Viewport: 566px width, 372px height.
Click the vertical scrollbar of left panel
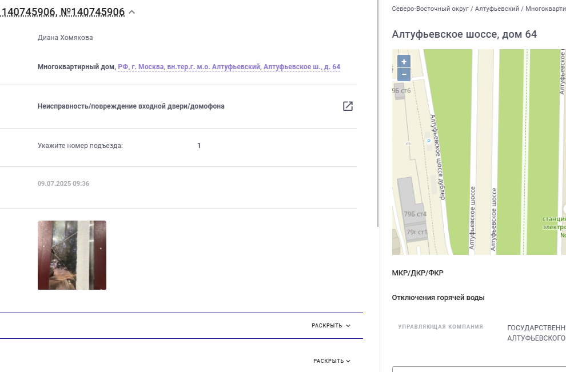click(x=378, y=114)
